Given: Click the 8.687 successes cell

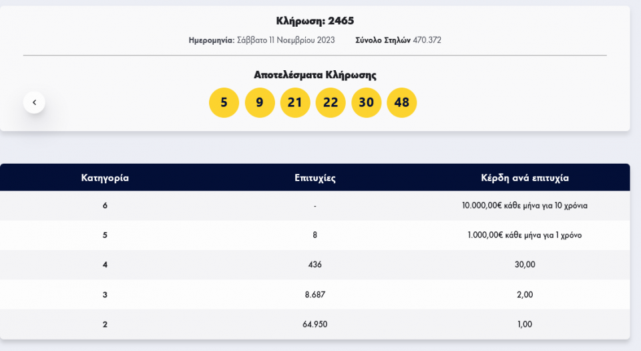Looking at the screenshot, I should [x=314, y=294].
